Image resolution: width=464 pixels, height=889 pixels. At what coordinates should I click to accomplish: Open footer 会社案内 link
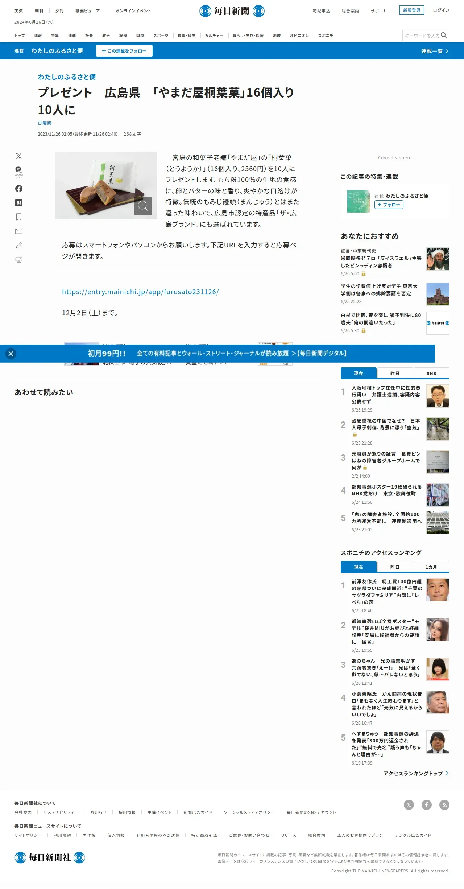point(23,812)
